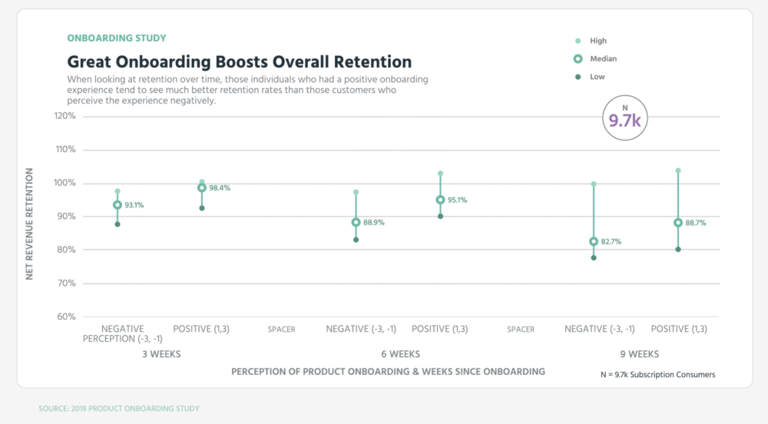Click the Low legend dark dot
768x424 pixels.
pyautogui.click(x=578, y=77)
